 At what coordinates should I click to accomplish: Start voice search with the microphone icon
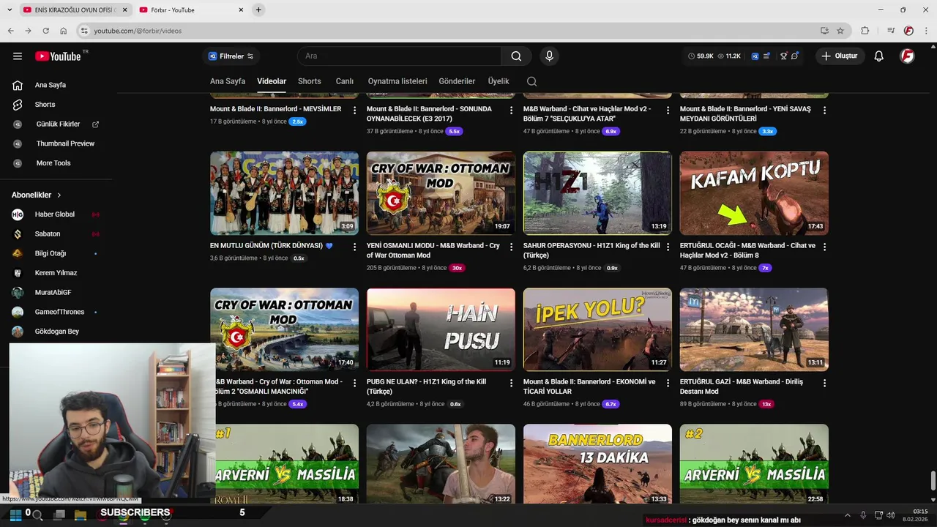point(549,56)
